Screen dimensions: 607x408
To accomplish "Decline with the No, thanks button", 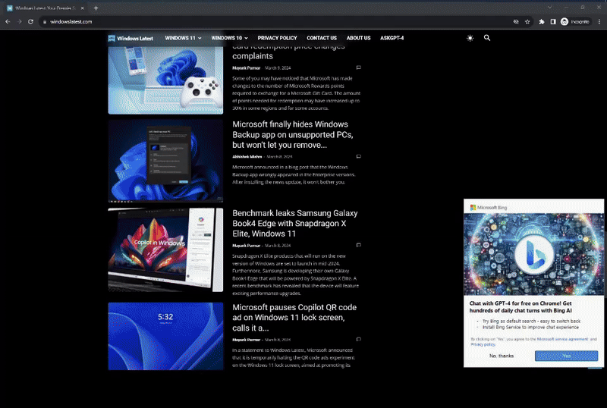I will 502,356.
